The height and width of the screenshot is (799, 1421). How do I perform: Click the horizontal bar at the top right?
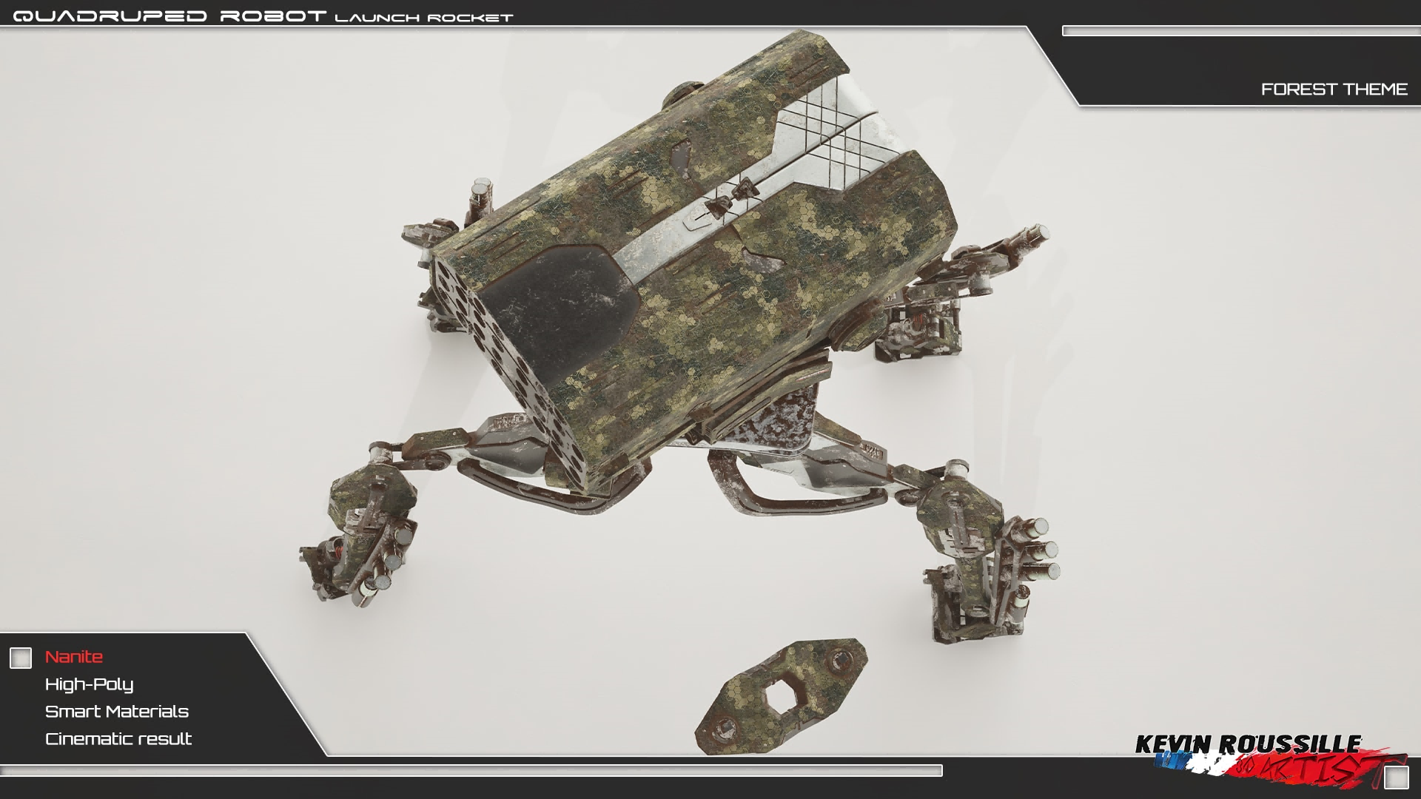coord(1240,31)
